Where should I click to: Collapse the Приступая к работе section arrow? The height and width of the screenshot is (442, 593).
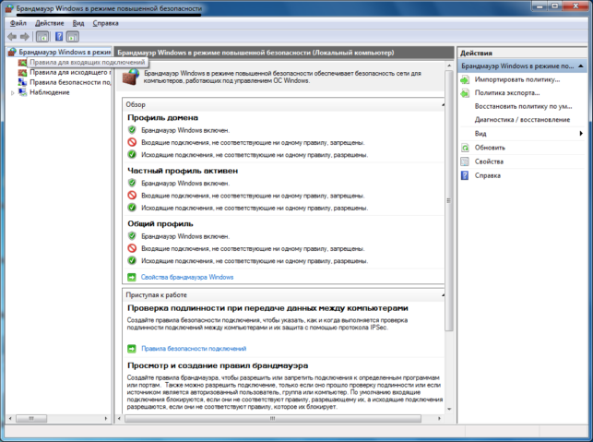point(443,295)
